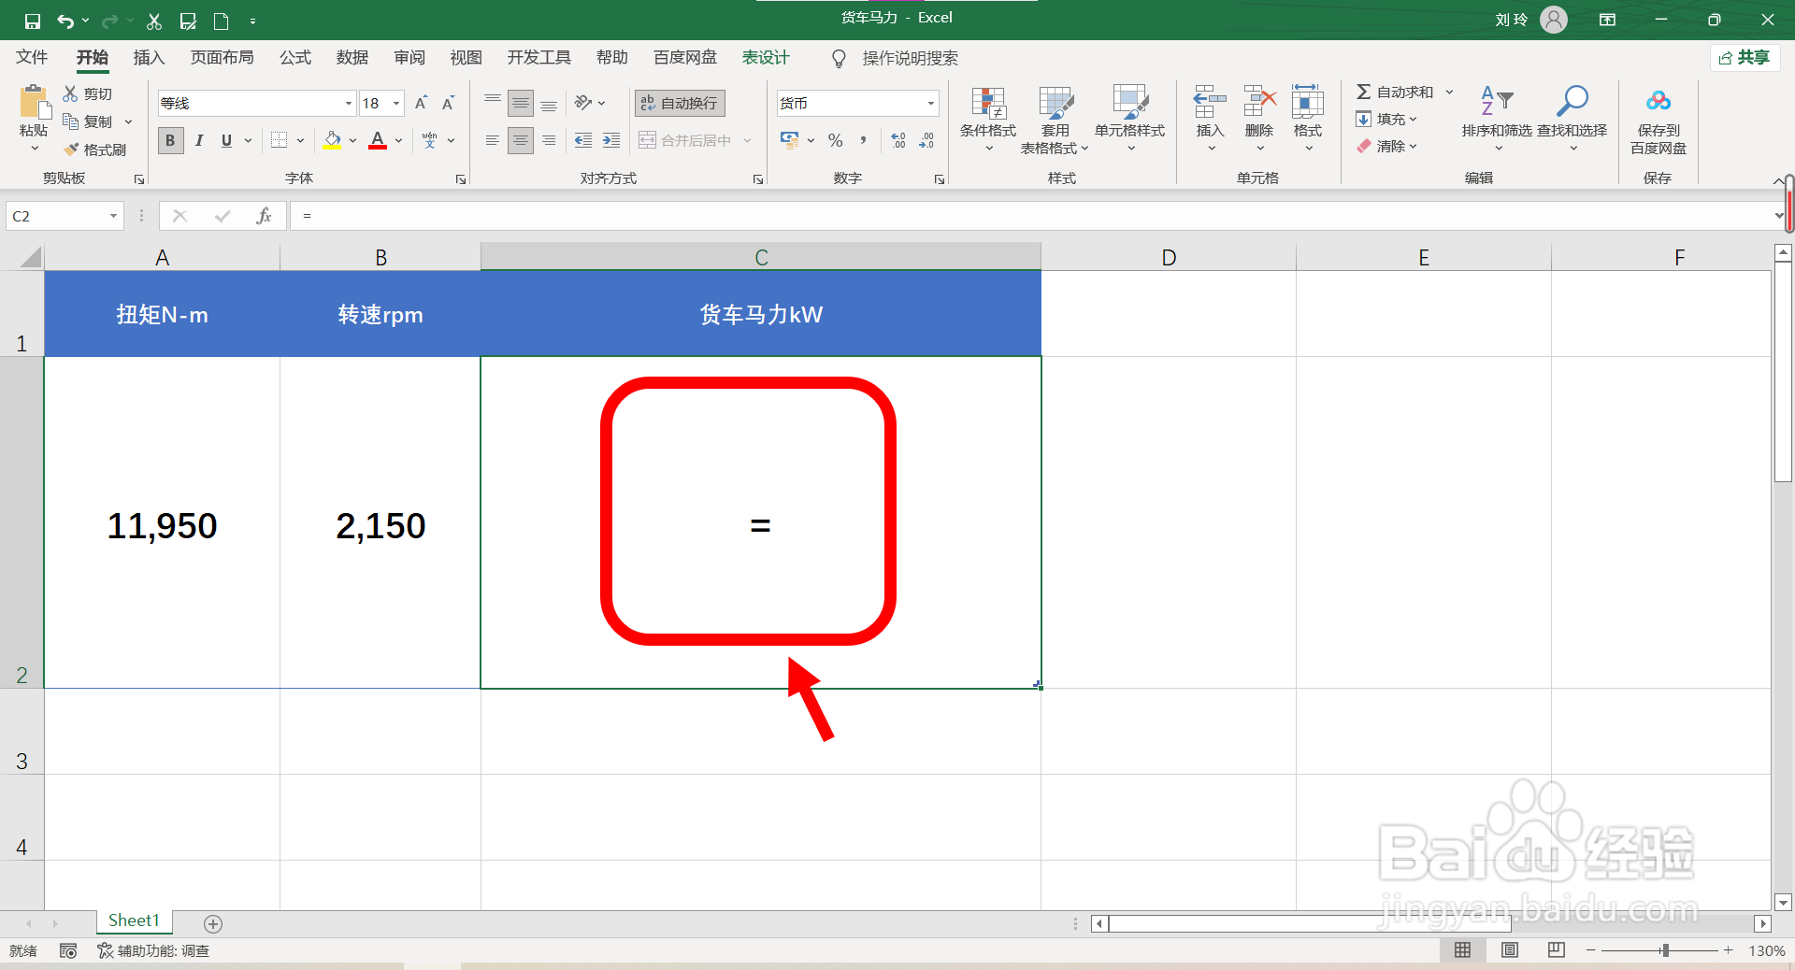
Task: Click the Page Layout view icon in status bar
Action: [1510, 950]
